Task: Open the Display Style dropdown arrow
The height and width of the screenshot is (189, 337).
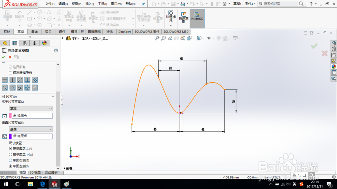Action: click(x=203, y=38)
